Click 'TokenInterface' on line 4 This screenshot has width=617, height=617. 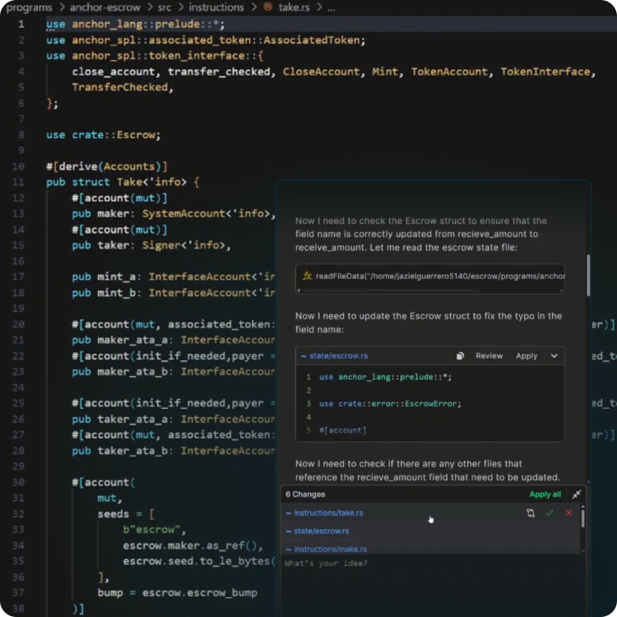545,72
